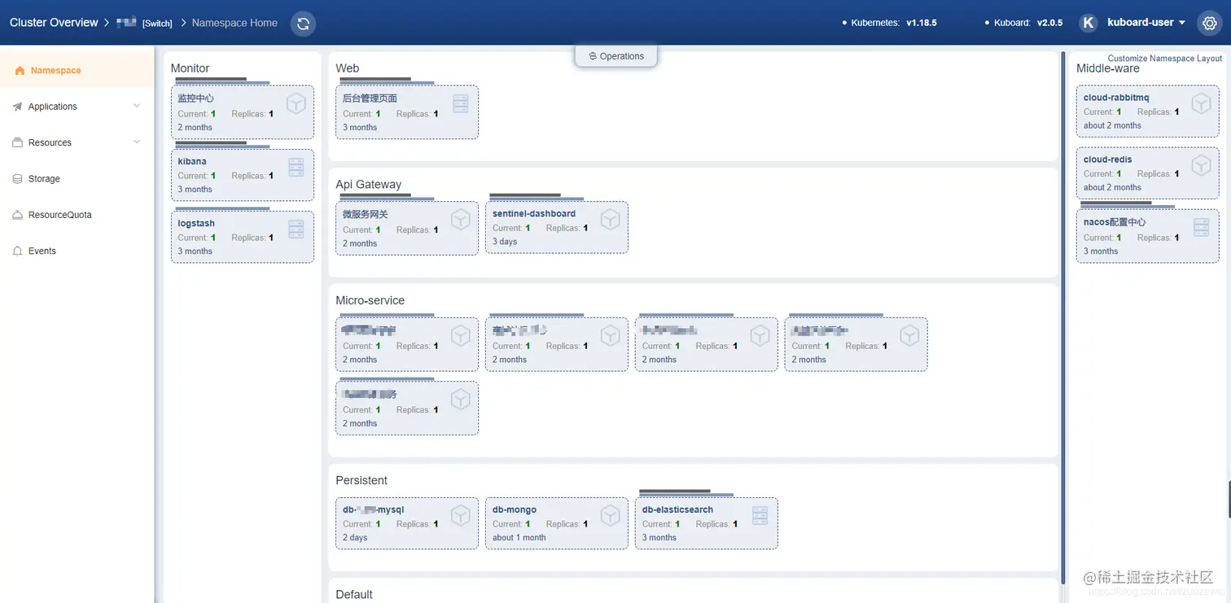This screenshot has width=1231, height=603.
Task: Open the cloud-rabbitmq workload name
Action: point(1116,98)
